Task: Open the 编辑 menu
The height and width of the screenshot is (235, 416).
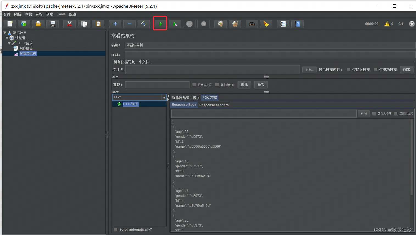Action: click(x=18, y=14)
